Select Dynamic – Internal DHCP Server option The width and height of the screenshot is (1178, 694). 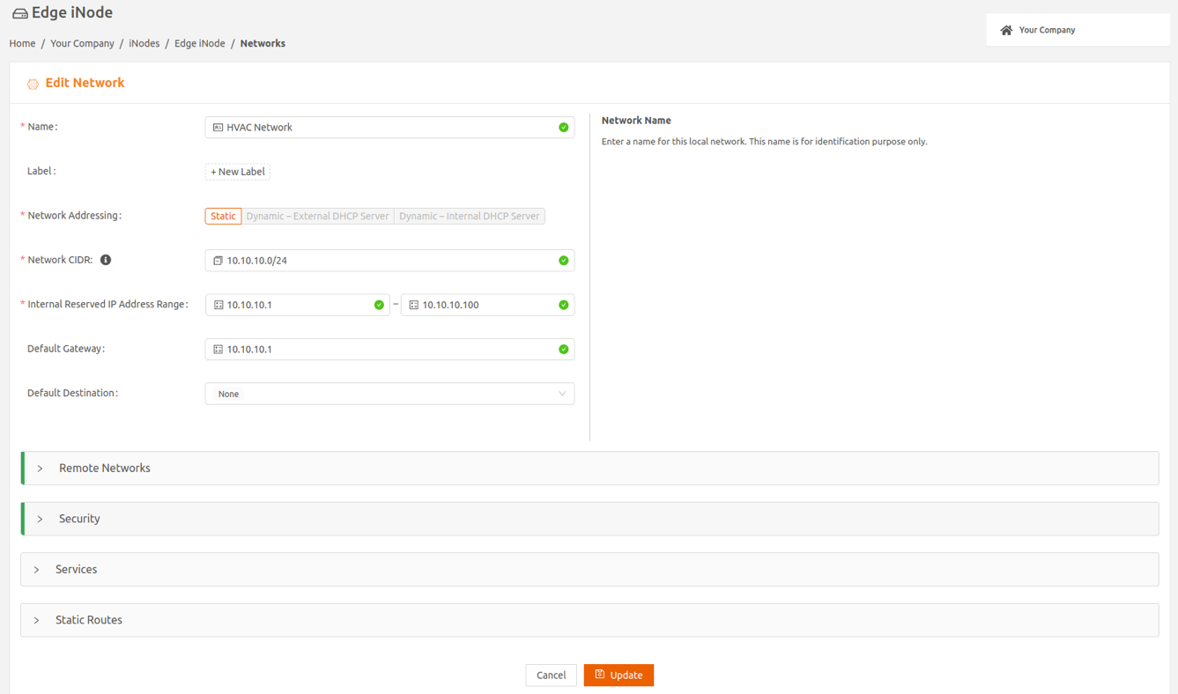point(469,216)
